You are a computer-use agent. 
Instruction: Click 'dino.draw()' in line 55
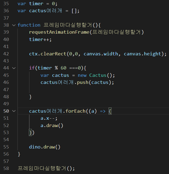pos(45,147)
